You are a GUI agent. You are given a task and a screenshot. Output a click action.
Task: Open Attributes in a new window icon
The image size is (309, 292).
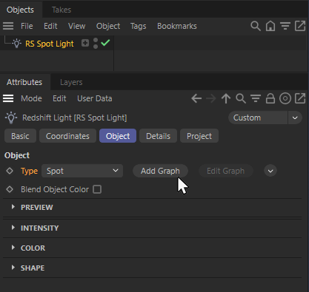(x=300, y=98)
